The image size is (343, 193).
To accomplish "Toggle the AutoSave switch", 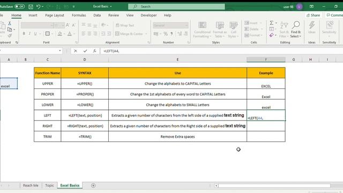I will coord(20,6).
